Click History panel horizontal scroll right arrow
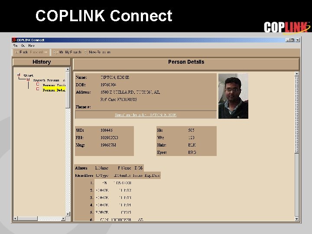Viewport: 312px width, 234px height. tap(63, 218)
